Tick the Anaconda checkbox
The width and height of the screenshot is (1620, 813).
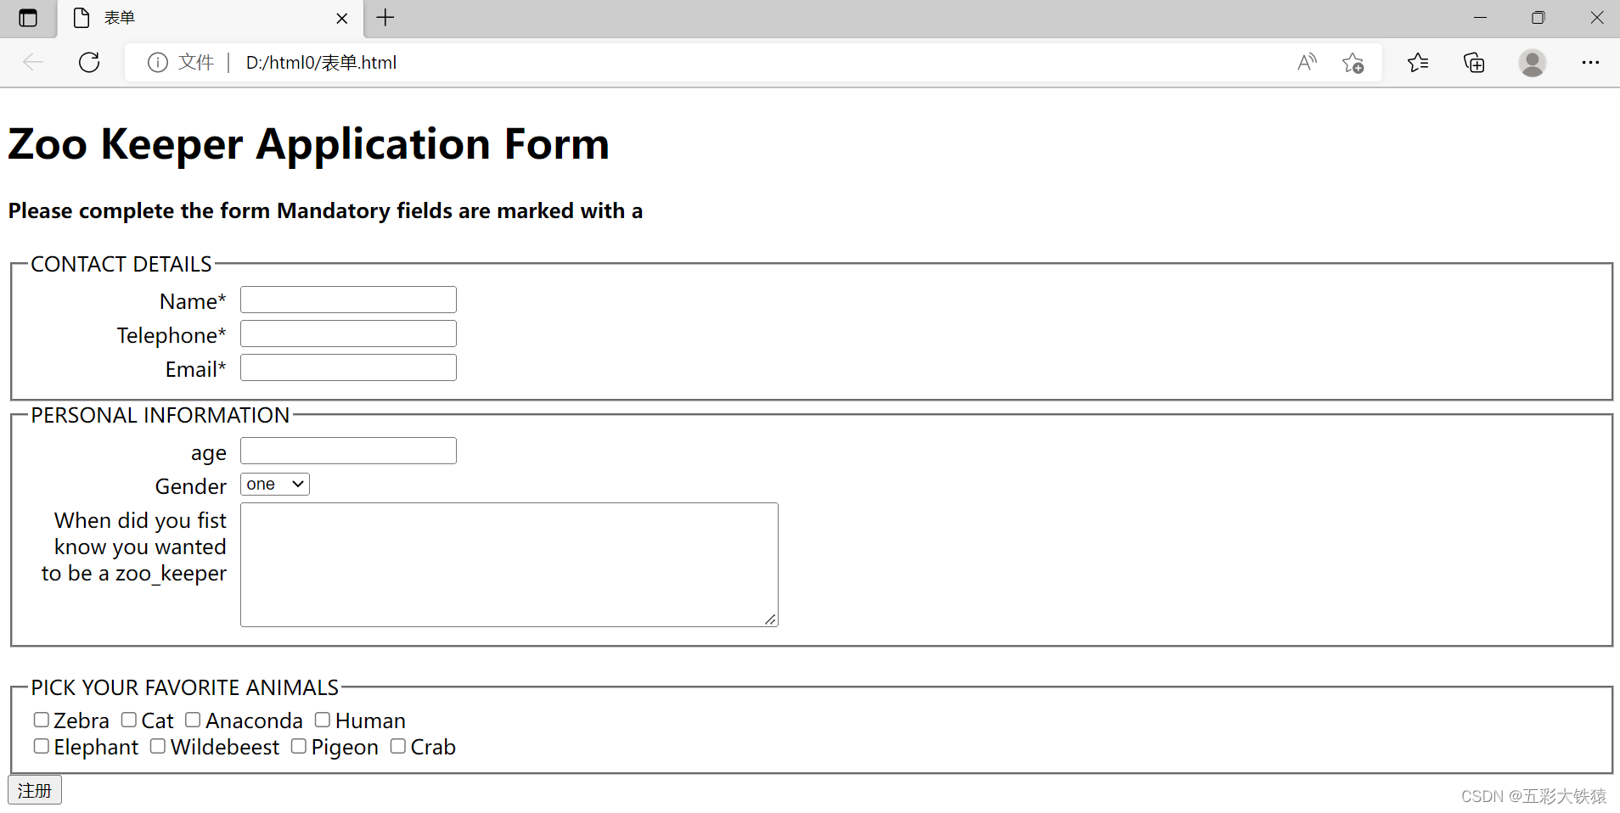coord(194,720)
